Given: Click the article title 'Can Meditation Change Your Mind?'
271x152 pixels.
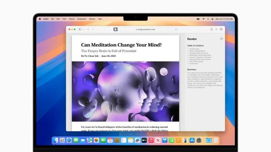Looking at the screenshot, I should [121, 45].
